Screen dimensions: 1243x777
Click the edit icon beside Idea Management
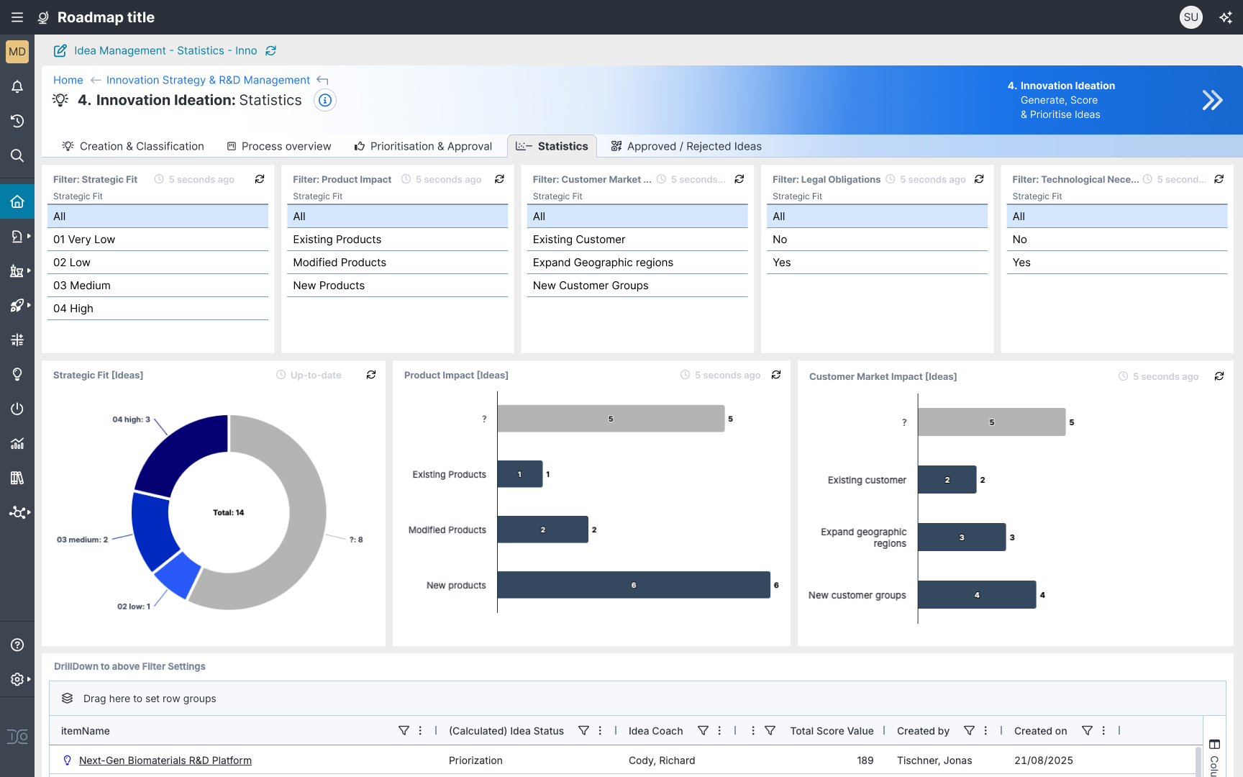pos(60,50)
